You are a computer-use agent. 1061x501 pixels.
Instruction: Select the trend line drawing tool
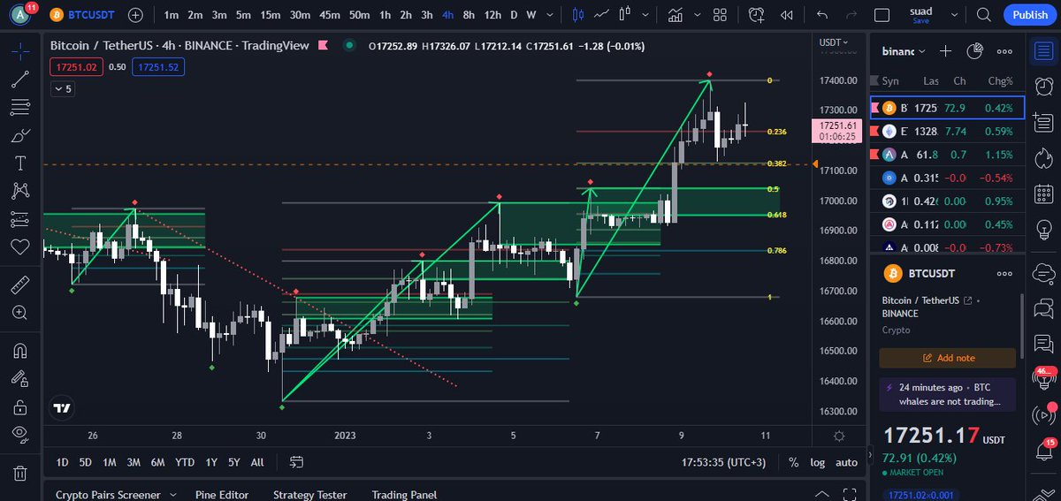click(x=20, y=79)
